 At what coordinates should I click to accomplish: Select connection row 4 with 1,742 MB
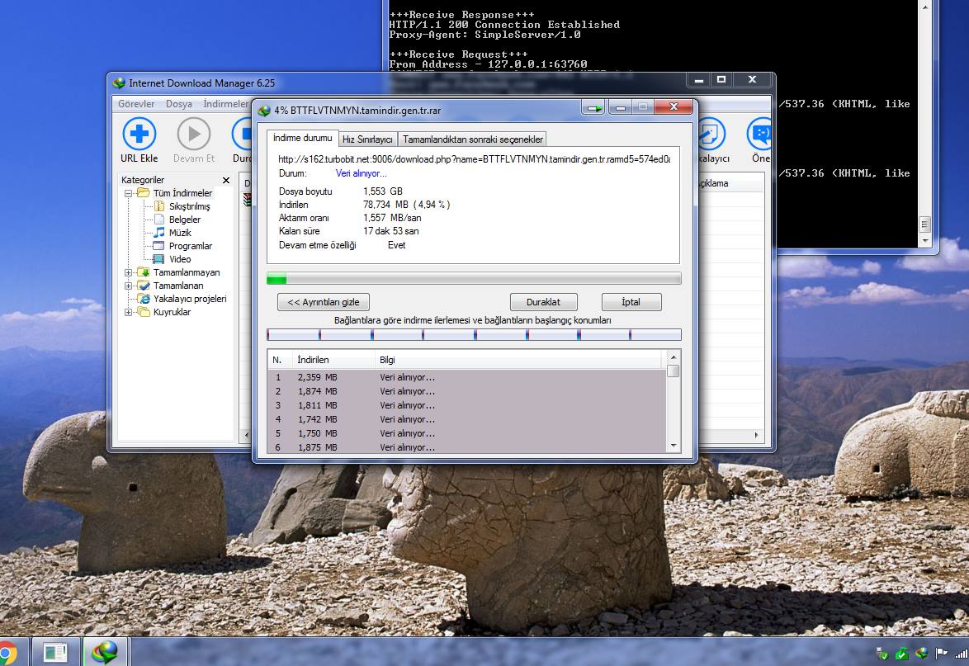[x=467, y=419]
